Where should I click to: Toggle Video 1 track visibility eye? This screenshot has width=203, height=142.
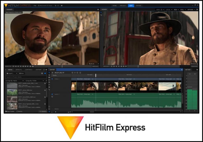[52, 79]
